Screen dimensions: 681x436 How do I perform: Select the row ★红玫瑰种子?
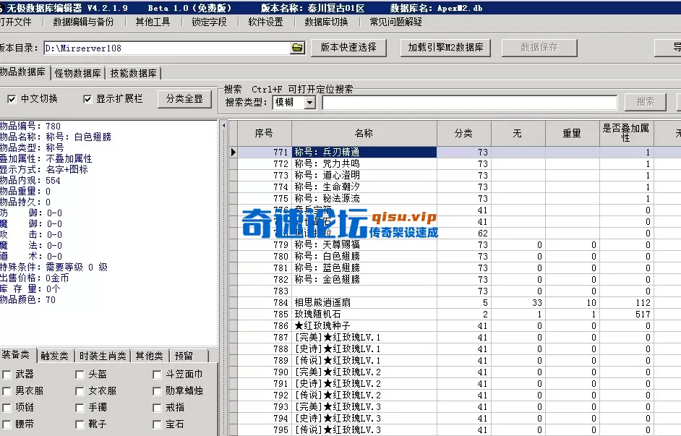[455, 325]
